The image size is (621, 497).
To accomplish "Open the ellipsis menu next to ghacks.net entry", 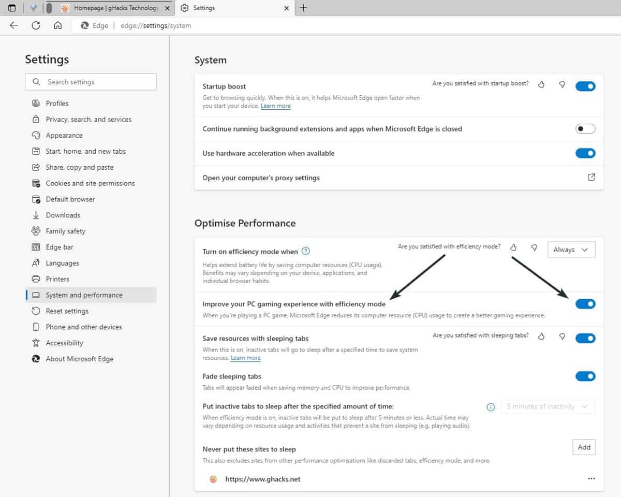I will [592, 479].
